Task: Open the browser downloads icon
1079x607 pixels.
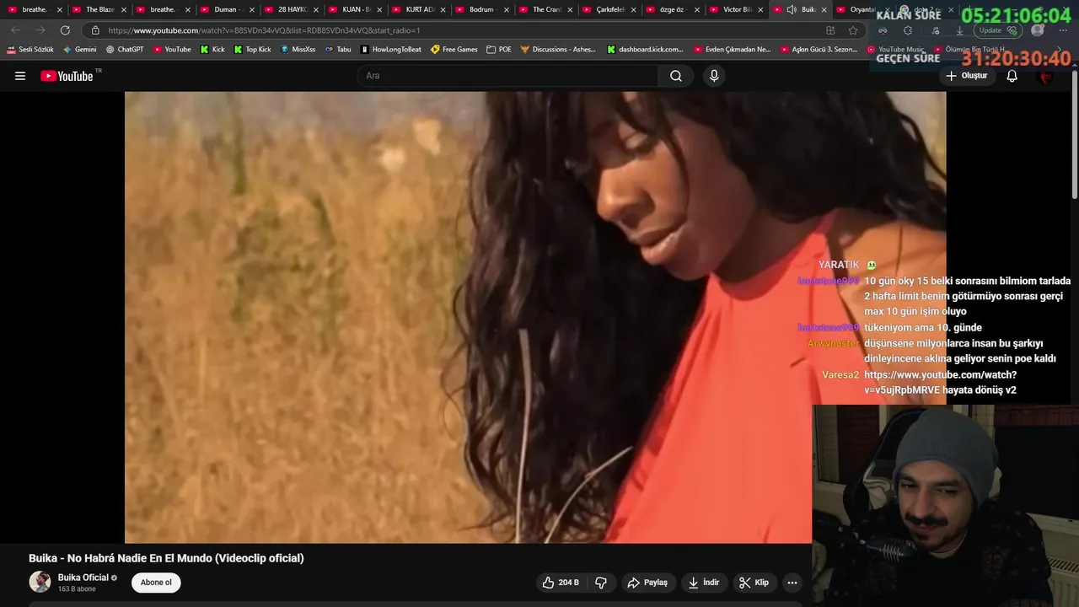Action: coord(959,30)
